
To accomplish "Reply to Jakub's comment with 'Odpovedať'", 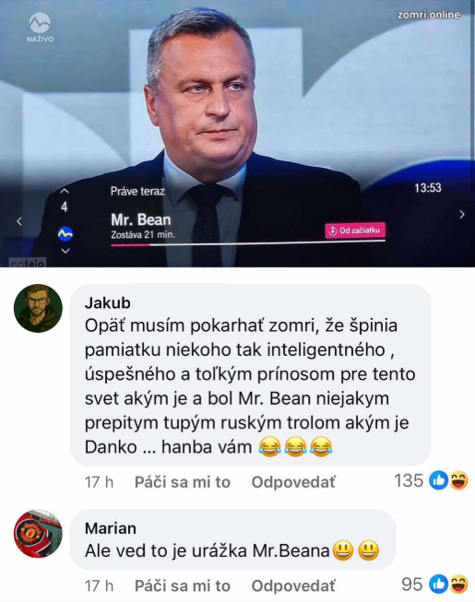I will point(293,482).
